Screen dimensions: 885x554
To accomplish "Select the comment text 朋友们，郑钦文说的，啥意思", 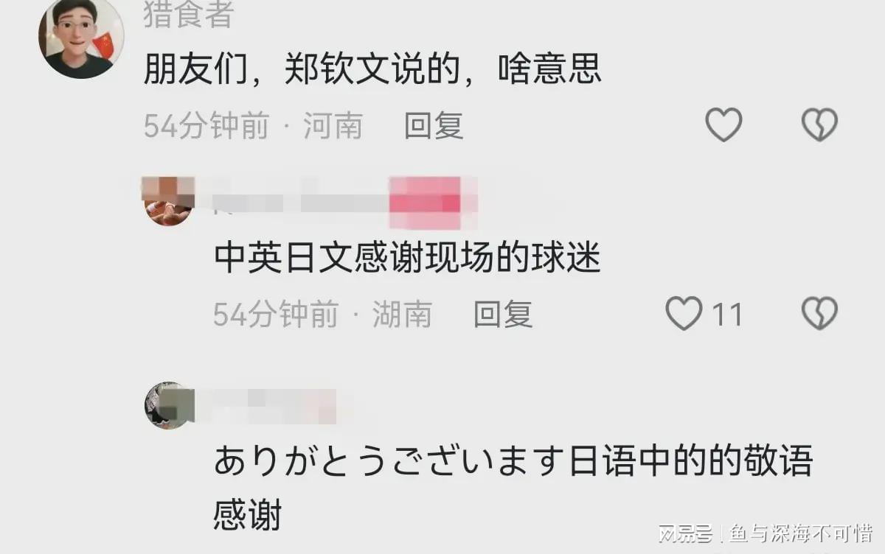I will pyautogui.click(x=372, y=71).
